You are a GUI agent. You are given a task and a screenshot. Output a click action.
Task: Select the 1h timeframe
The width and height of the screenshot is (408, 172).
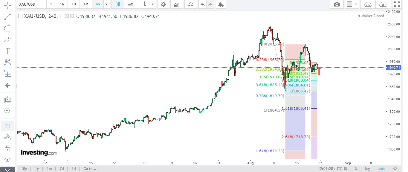(x=62, y=4)
